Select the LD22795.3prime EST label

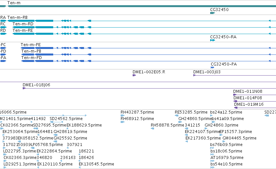tap(19, 151)
